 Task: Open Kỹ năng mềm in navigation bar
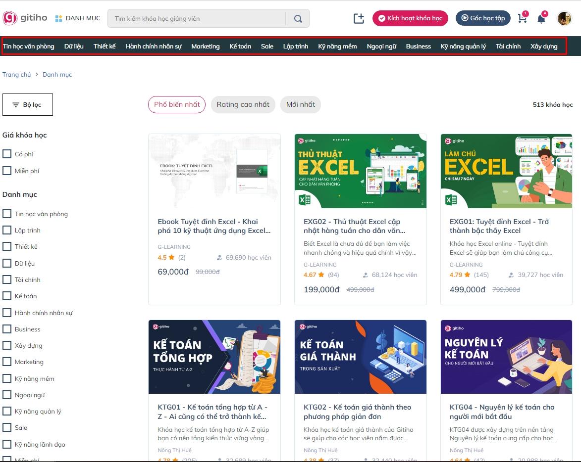click(337, 46)
